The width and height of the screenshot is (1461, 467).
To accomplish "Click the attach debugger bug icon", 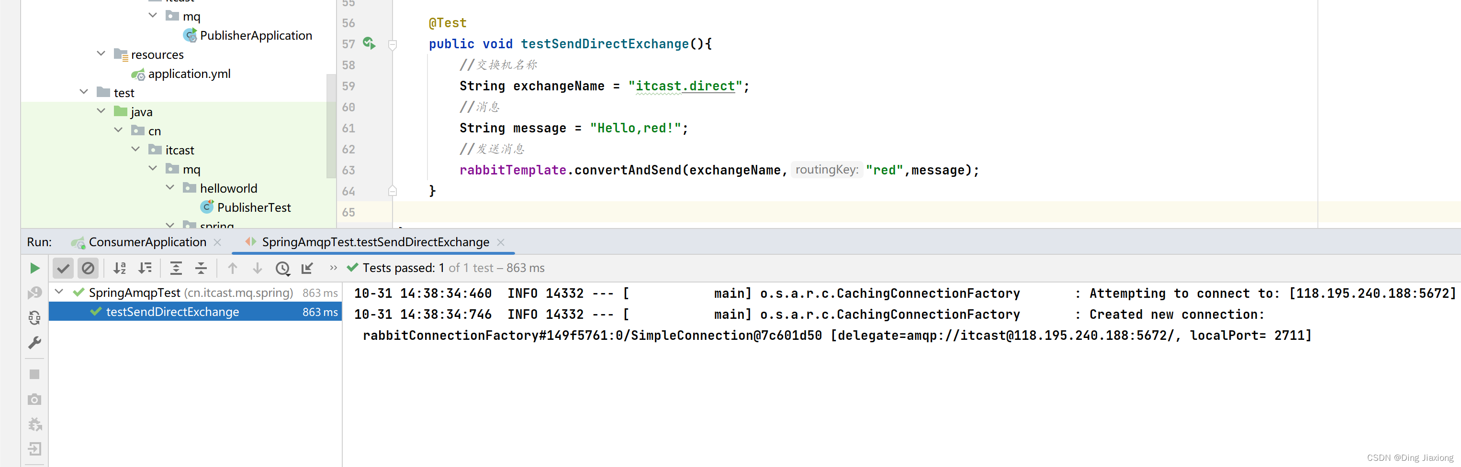I will coord(34,424).
